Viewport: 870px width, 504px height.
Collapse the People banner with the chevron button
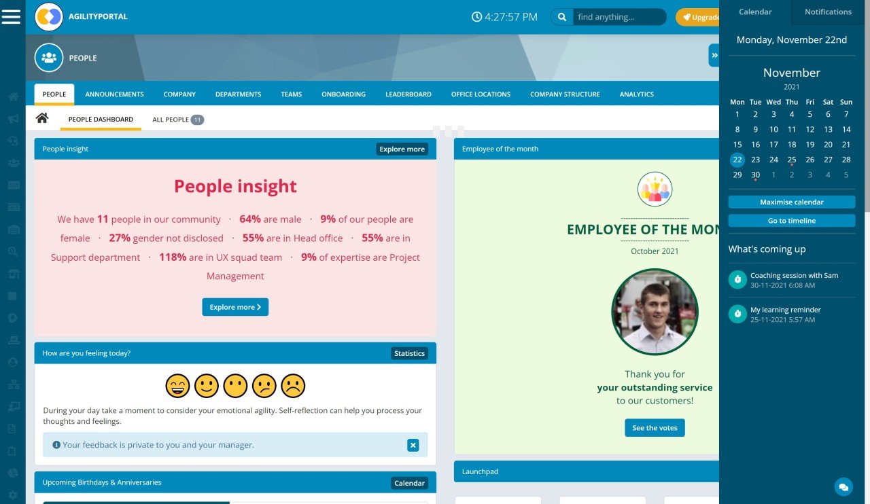tap(714, 55)
